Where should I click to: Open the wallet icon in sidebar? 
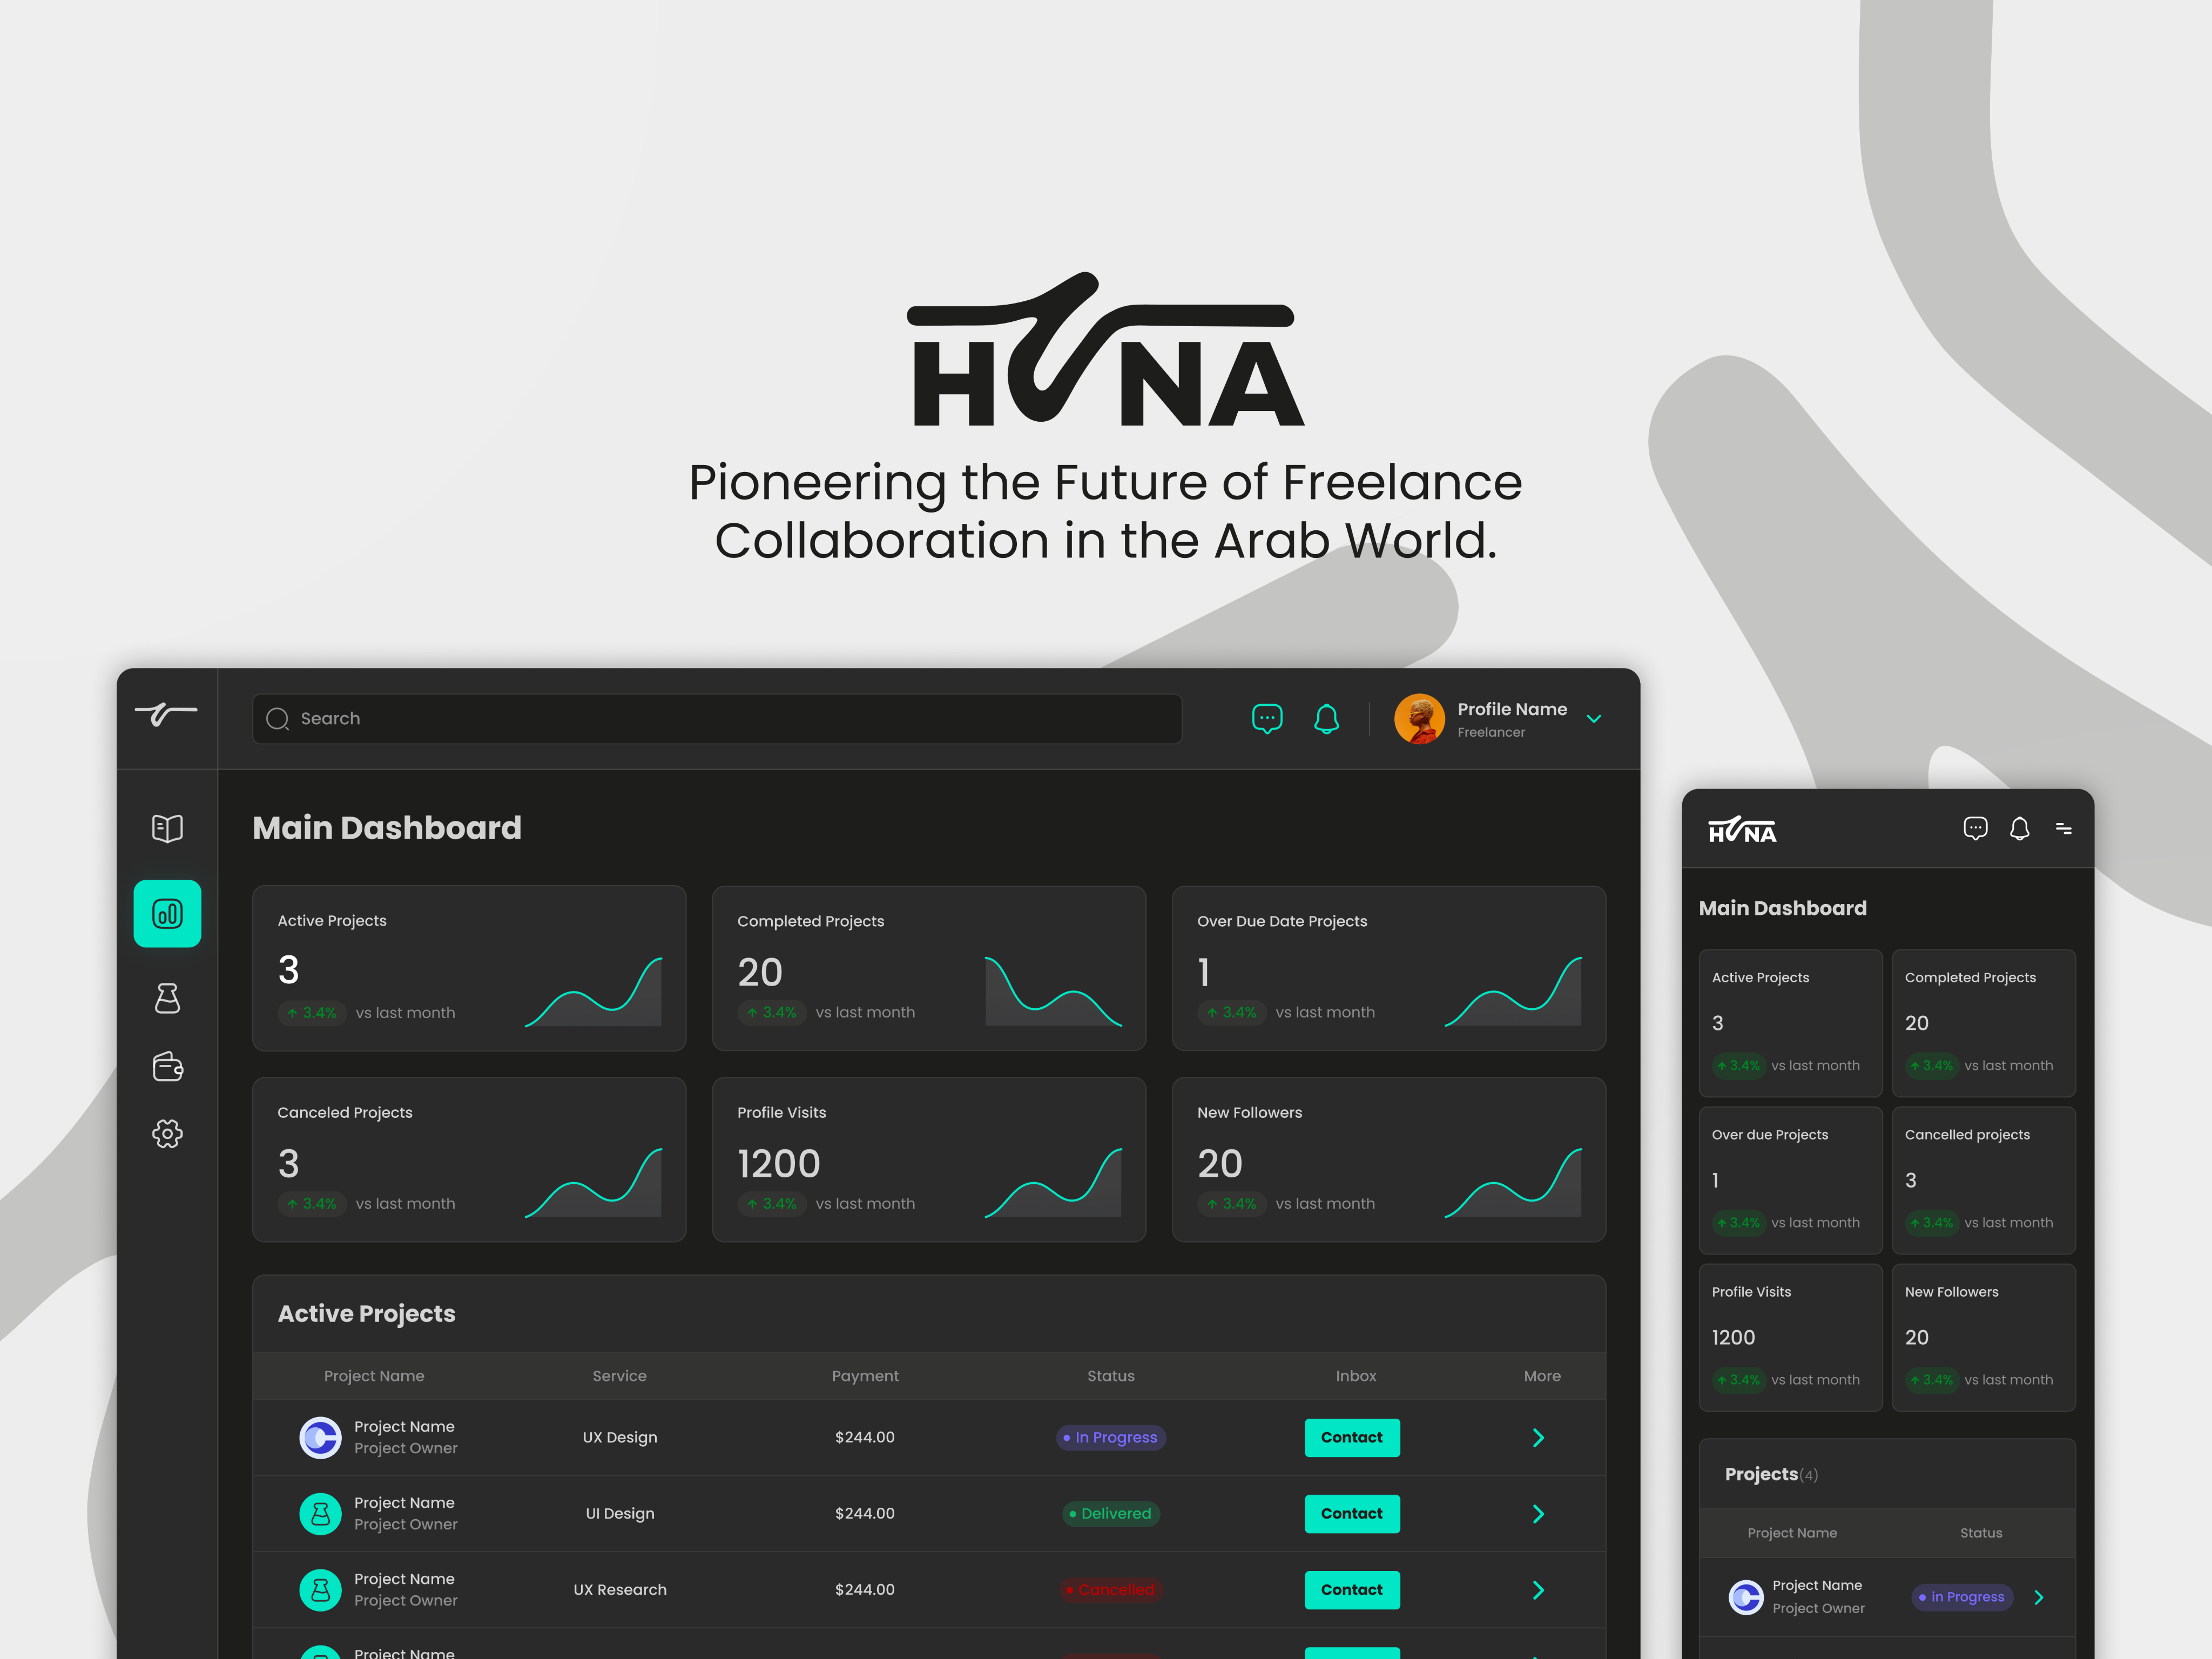(167, 1066)
